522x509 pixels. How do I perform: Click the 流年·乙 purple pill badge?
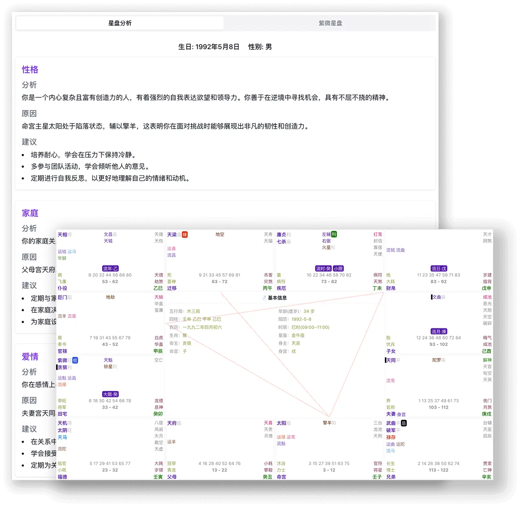click(x=109, y=268)
